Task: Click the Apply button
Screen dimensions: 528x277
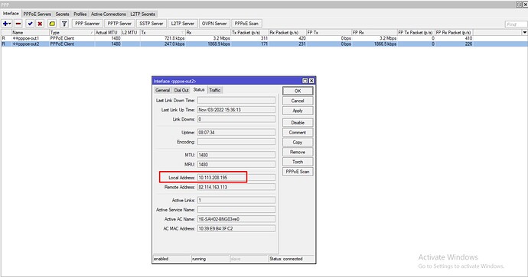Action: coord(298,111)
